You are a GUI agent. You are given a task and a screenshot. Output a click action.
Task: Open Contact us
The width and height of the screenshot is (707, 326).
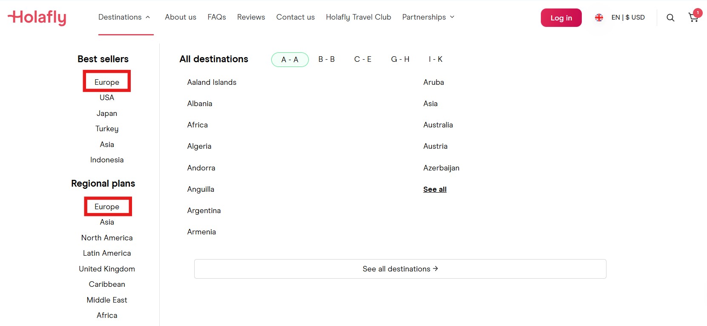coord(296,17)
